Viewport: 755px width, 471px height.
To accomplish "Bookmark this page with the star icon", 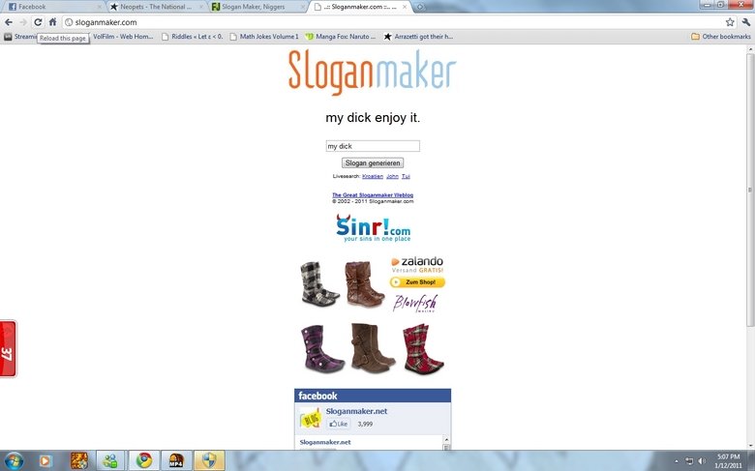I will click(x=730, y=22).
